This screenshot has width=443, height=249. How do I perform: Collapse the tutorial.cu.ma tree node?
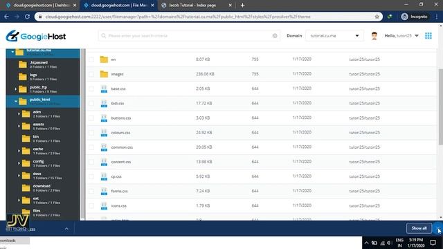[x=12, y=52]
